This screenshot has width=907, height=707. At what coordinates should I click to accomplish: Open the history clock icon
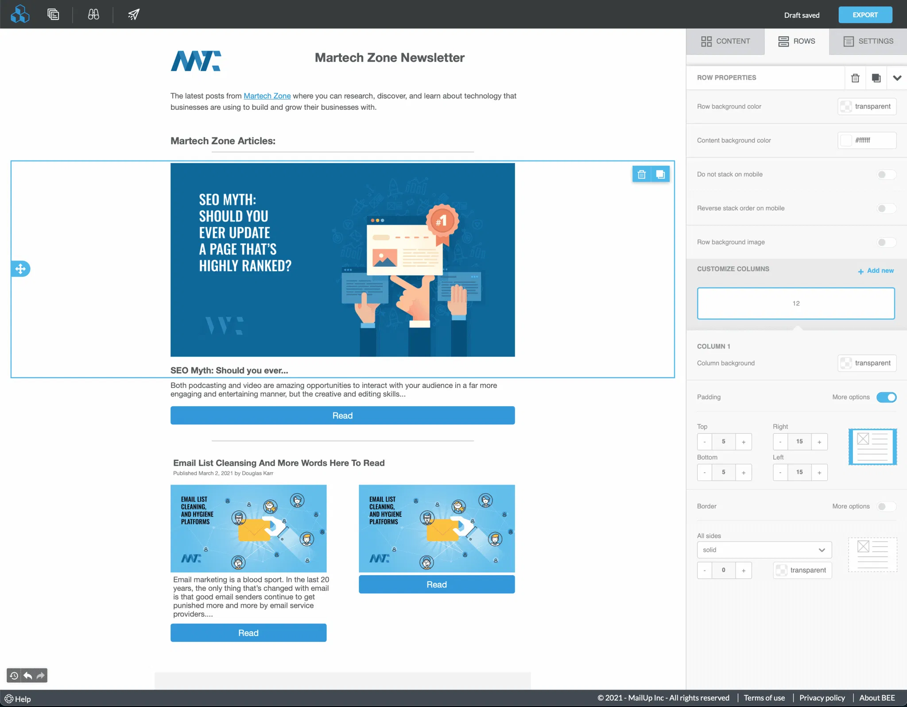pos(14,676)
